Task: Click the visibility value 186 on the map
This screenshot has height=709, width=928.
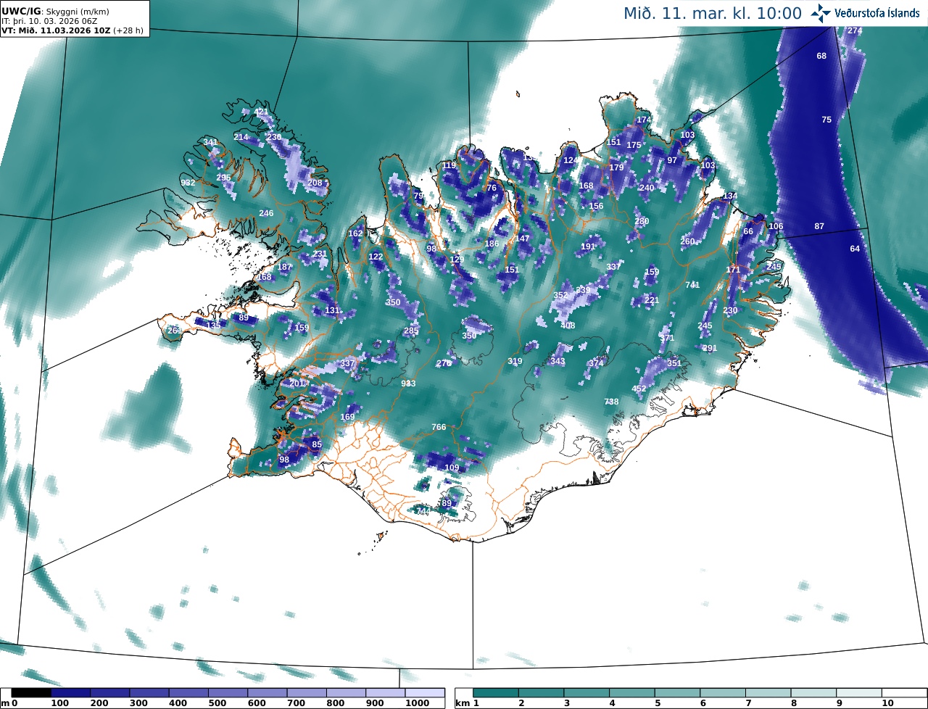Action: (492, 244)
